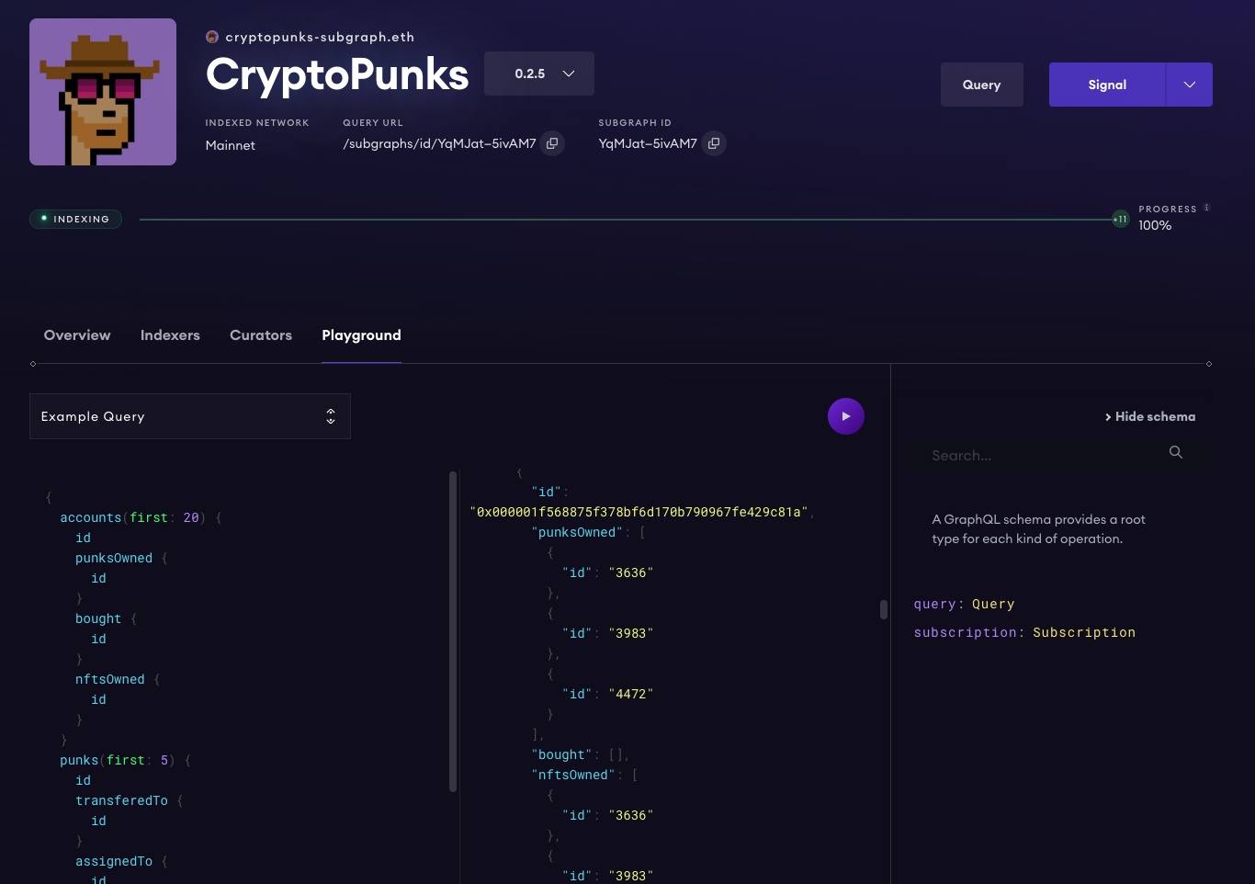Copy the subgraph ID
The height and width of the screenshot is (884, 1255).
(x=714, y=143)
